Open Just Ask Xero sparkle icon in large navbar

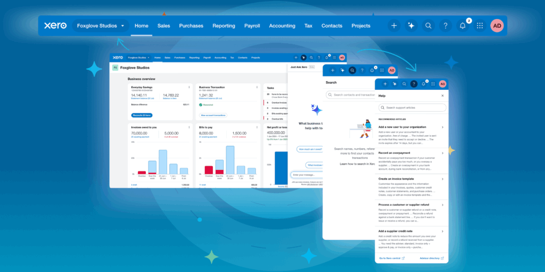coord(411,25)
